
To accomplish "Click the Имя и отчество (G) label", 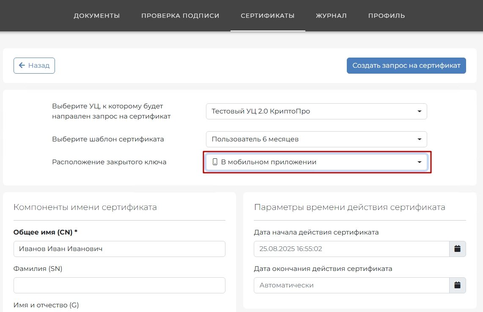I will [46, 305].
